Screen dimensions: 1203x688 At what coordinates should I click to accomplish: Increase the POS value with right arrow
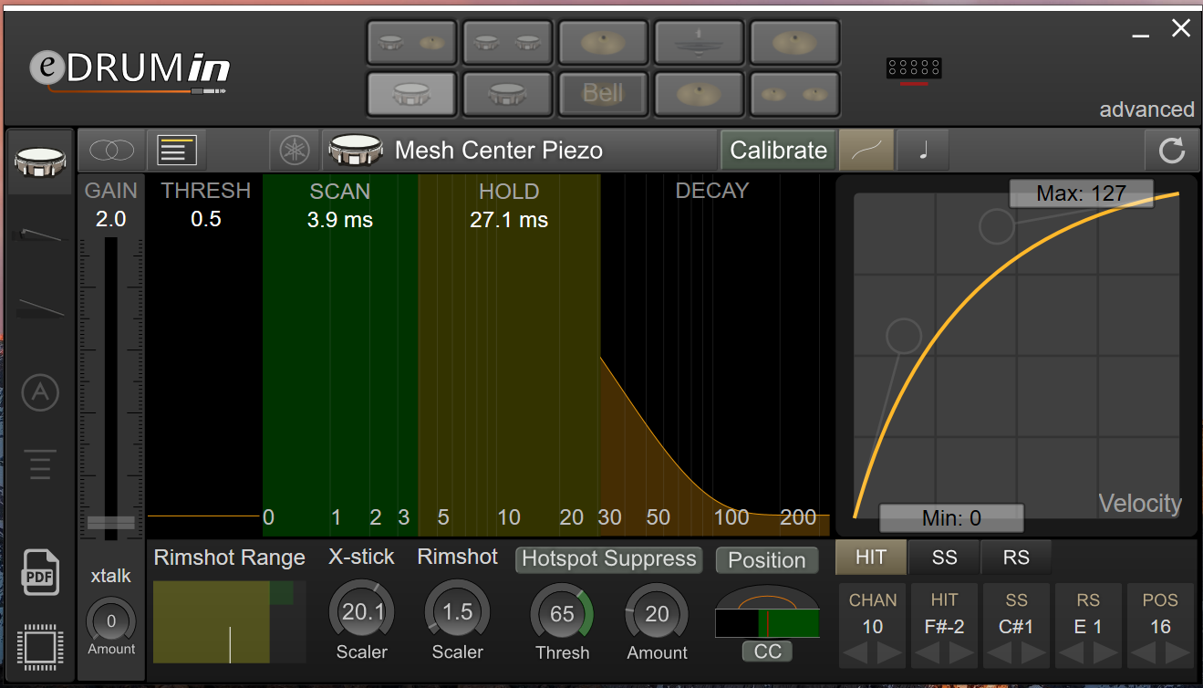point(1177,653)
